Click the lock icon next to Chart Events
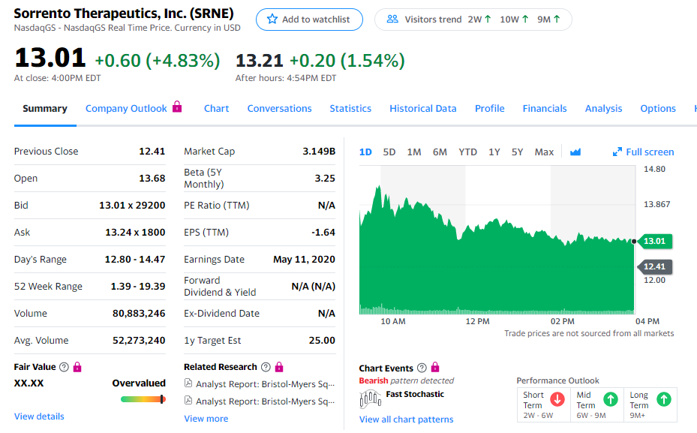Image resolution: width=697 pixels, height=433 pixels. point(435,367)
